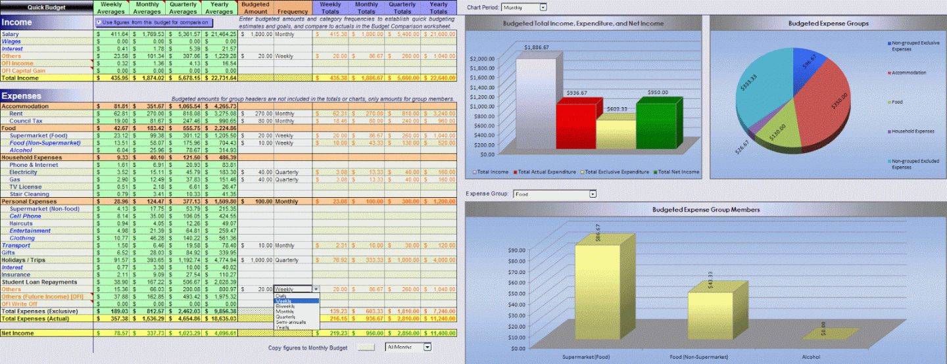The width and height of the screenshot is (947, 364).
Task: Choose Daily in the frequency list
Action: pos(281,296)
